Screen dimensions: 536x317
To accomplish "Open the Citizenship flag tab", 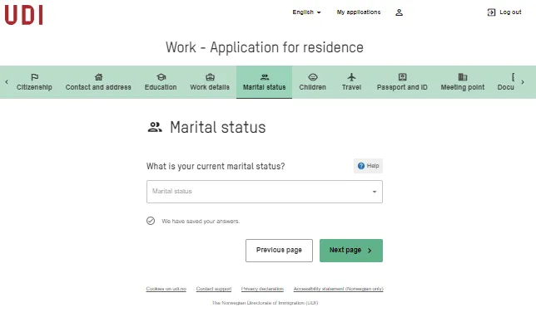I will [34, 82].
